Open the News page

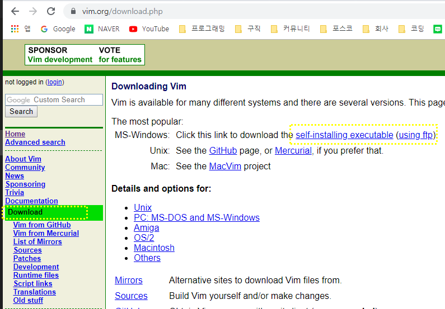(15, 175)
